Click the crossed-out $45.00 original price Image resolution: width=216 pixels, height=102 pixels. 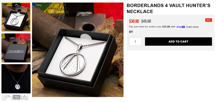pyautogui.click(x=146, y=21)
